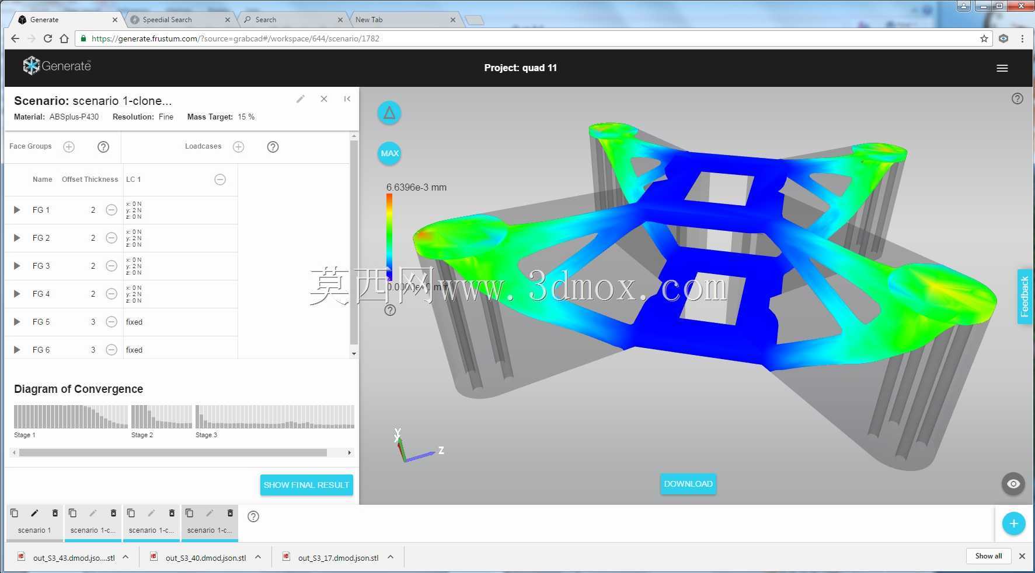Remove loadcase LC 1

coord(220,180)
